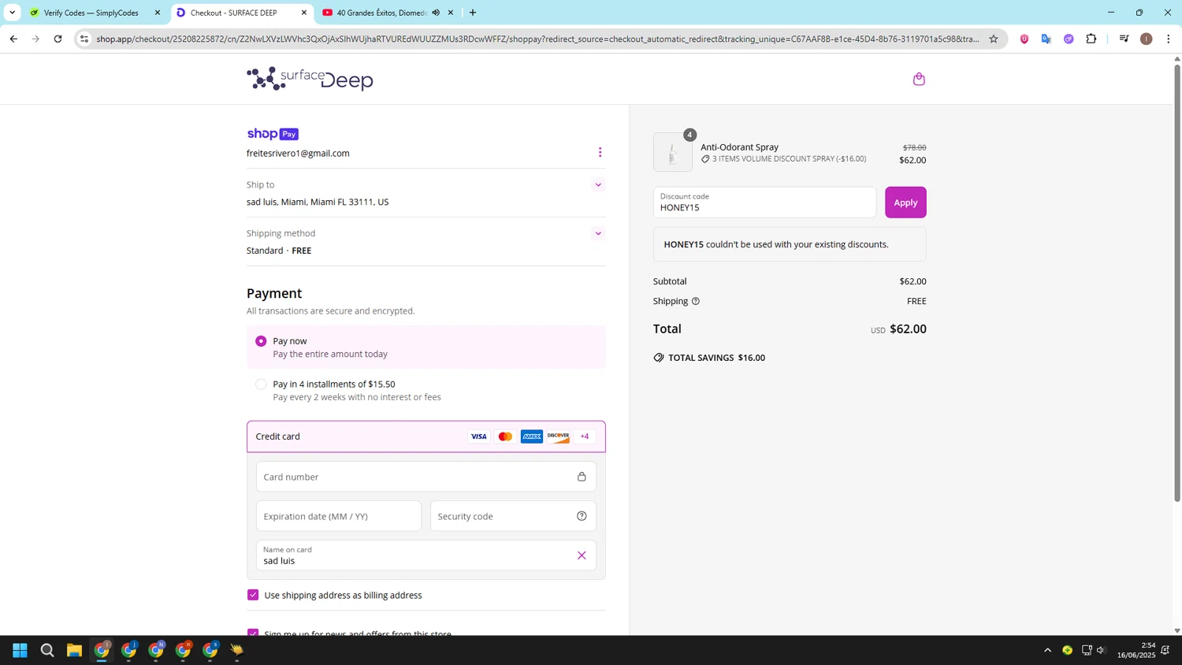
Task: Bookmark this page with the star icon
Action: (994, 39)
